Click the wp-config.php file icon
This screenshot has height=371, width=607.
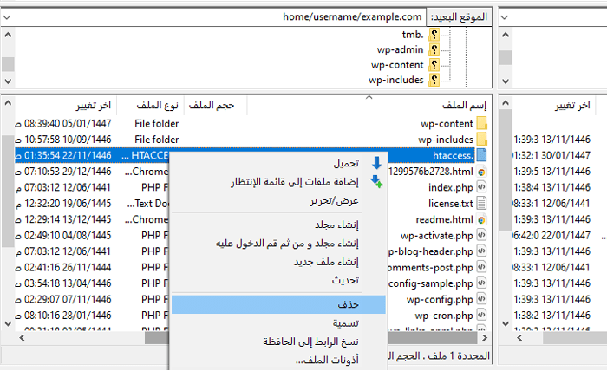(x=481, y=299)
